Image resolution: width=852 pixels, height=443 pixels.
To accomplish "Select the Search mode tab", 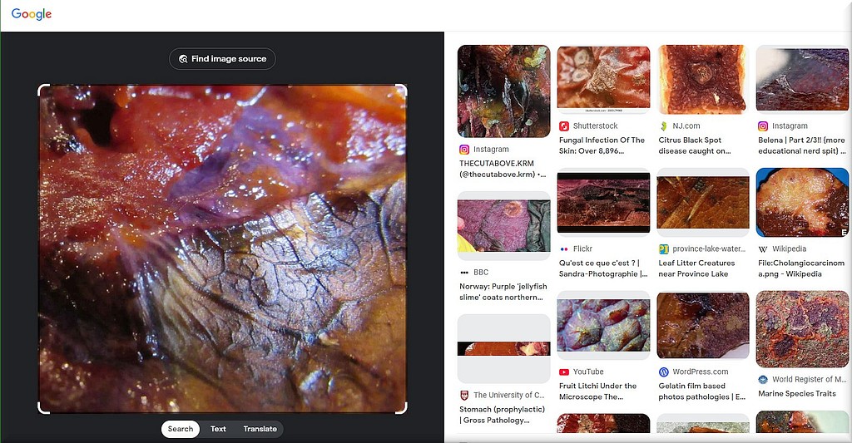I will [x=181, y=429].
